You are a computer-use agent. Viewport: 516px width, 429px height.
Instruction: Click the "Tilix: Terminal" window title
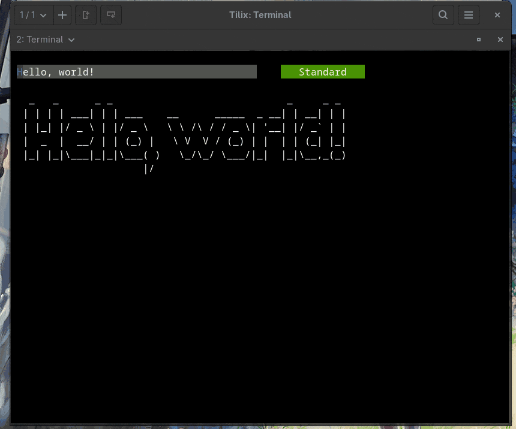click(x=260, y=15)
